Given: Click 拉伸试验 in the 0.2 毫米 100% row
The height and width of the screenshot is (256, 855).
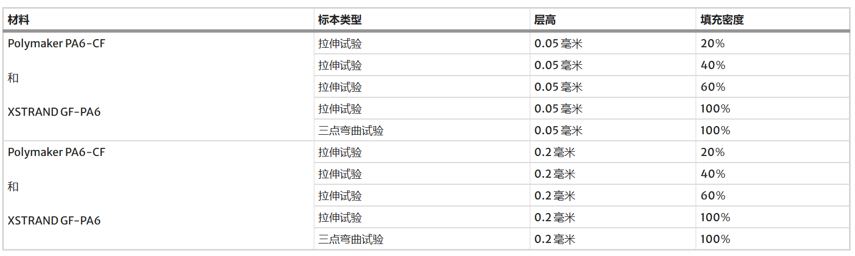Looking at the screenshot, I should pos(340,217).
